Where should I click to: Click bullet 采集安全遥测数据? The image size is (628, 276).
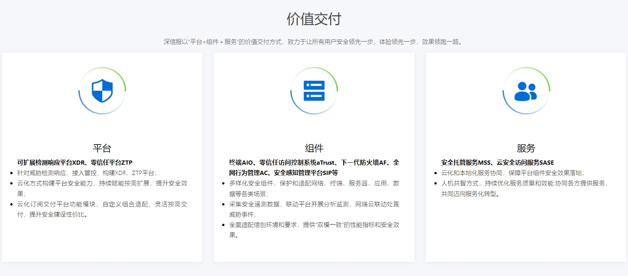coord(314,209)
